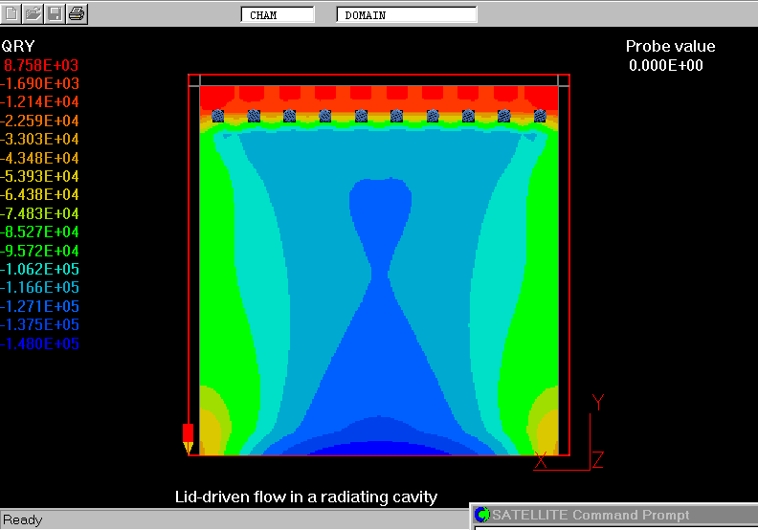Click the dark blue contour at cavity bottom
Image resolution: width=758 pixels, height=530 pixels.
[381, 447]
